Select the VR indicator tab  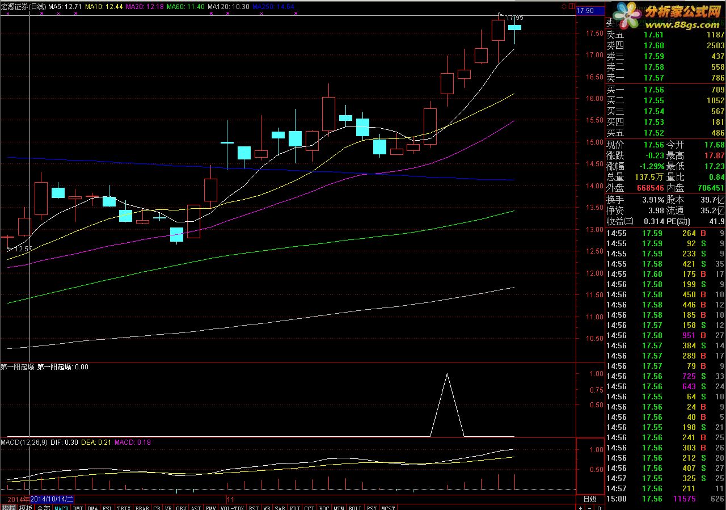tap(168, 507)
